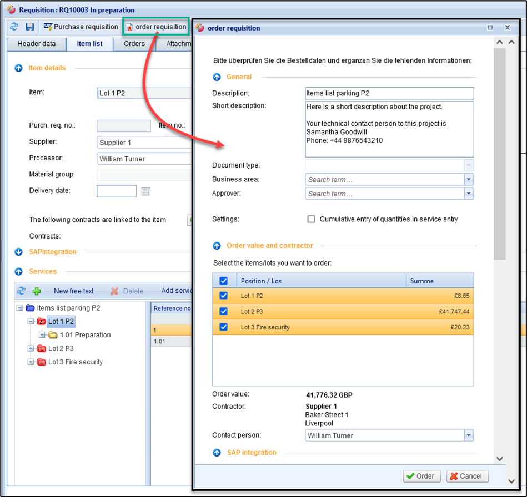Click the Order button
Image resolution: width=527 pixels, height=497 pixels.
click(421, 476)
